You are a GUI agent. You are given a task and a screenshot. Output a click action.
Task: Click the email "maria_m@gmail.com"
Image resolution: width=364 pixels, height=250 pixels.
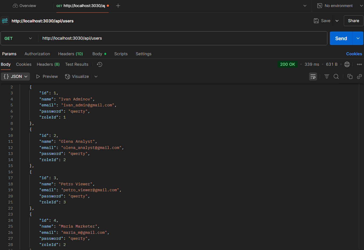84,232
